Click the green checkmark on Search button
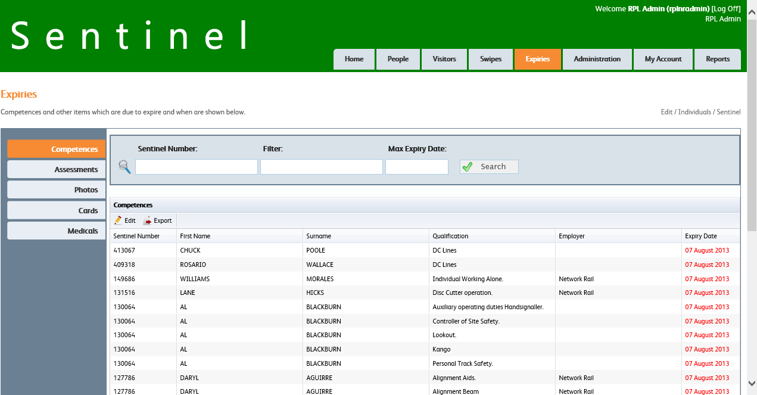 pyautogui.click(x=468, y=167)
